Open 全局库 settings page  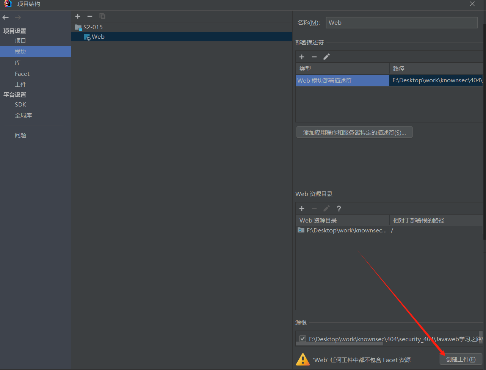[x=23, y=115]
